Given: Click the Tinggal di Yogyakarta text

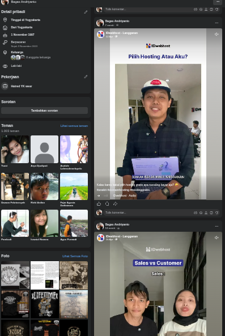Looking at the screenshot, I should pos(26,20).
